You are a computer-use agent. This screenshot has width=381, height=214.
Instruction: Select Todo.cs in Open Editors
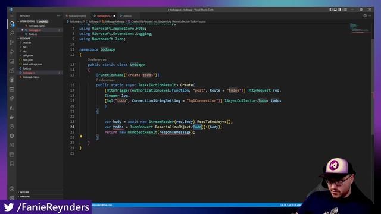32,34
